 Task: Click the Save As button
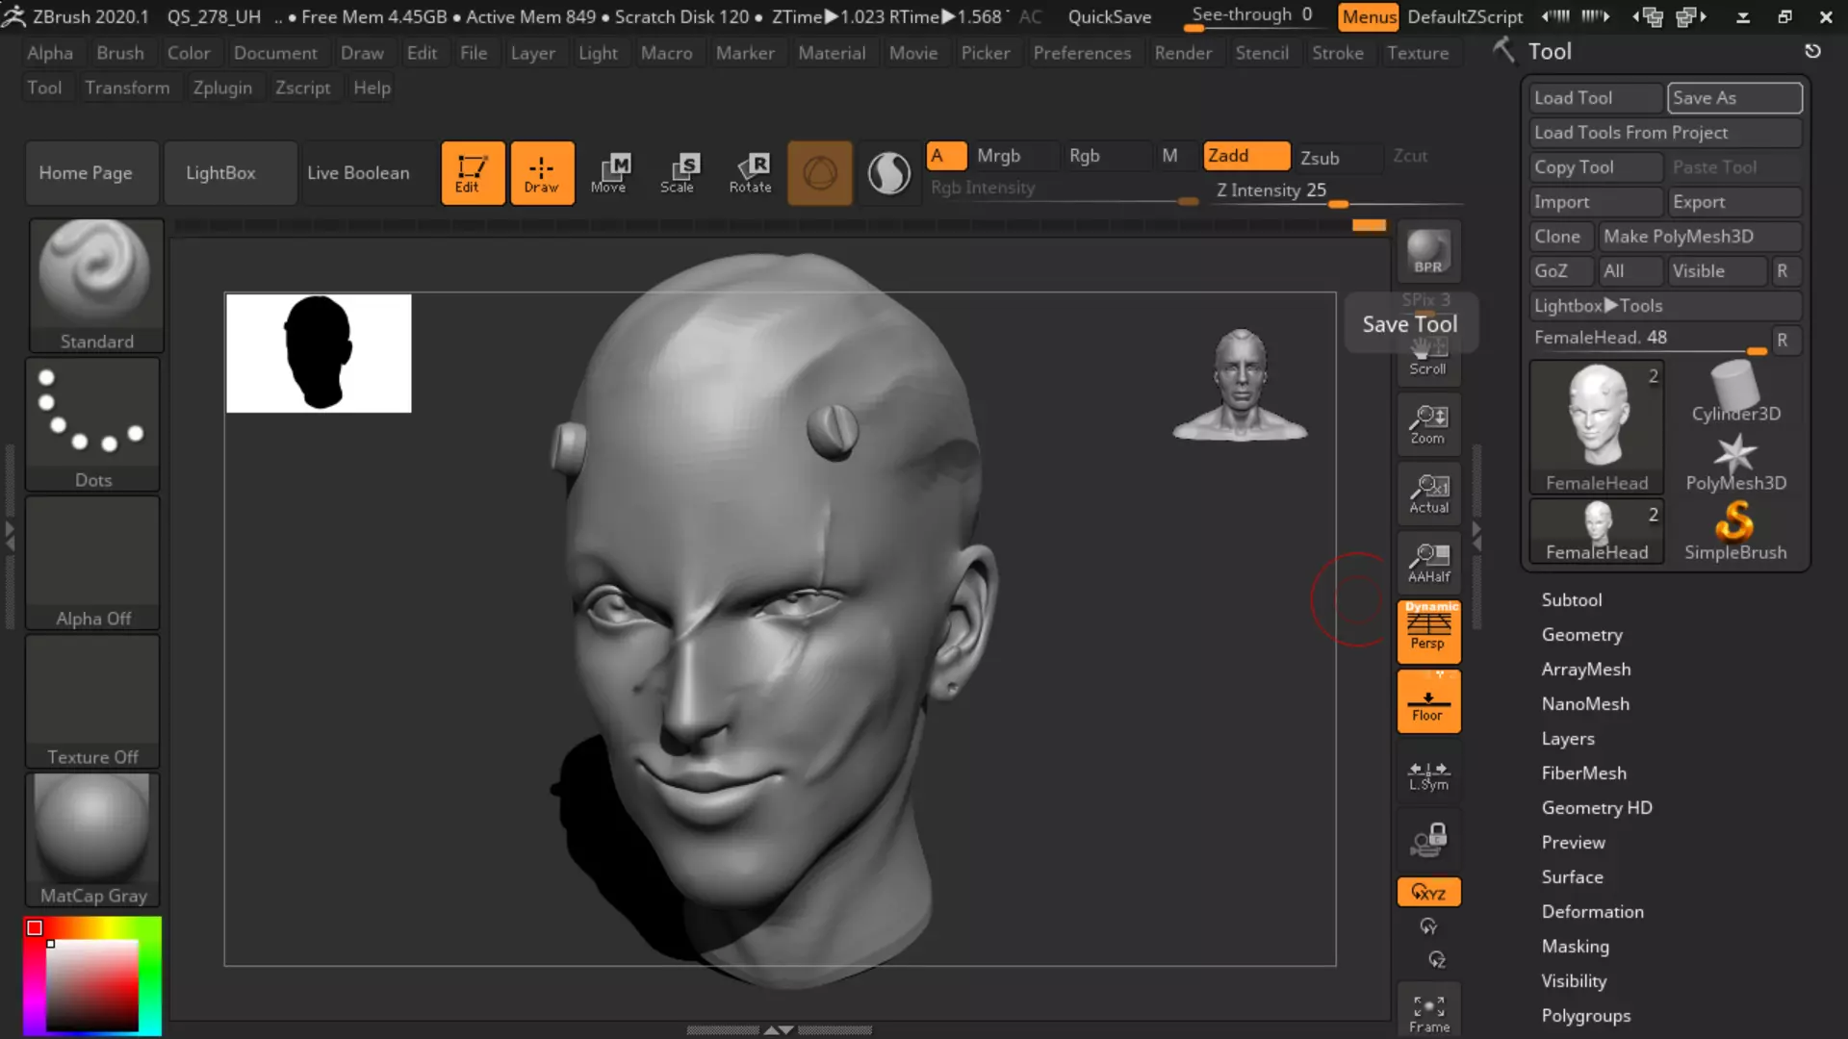click(x=1733, y=98)
